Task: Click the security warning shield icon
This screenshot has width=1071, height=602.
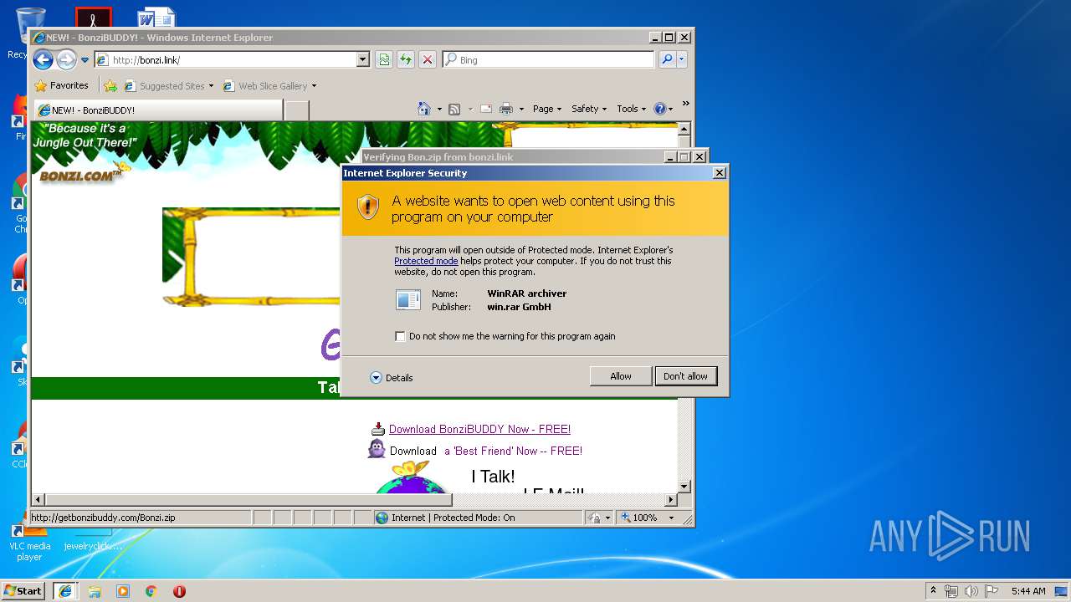Action: click(368, 207)
